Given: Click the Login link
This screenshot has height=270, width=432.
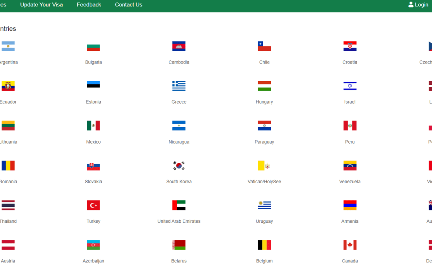Looking at the screenshot, I should tap(422, 5).
